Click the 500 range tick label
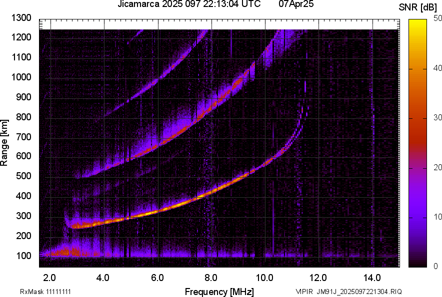 point(23,176)
